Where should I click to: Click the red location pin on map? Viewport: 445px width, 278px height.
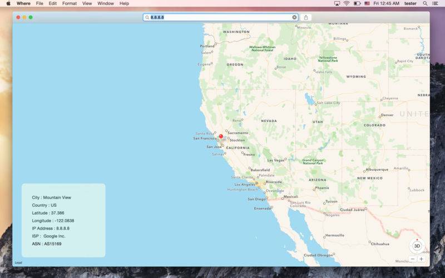(221, 136)
